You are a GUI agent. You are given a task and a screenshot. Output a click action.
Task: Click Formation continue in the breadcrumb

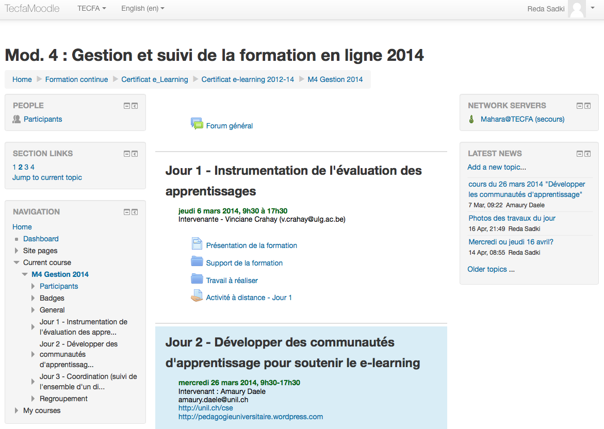pyautogui.click(x=76, y=79)
